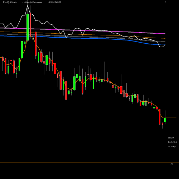Click the last green candlestick on the right
Image resolution: width=179 pixels, height=179 pixels.
pyautogui.click(x=165, y=120)
